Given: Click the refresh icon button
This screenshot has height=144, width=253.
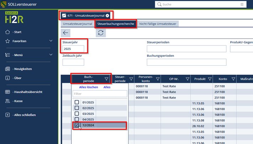Looking at the screenshot, I should click(x=101, y=33).
